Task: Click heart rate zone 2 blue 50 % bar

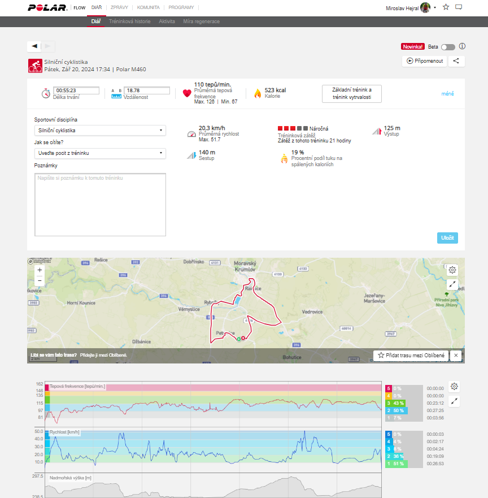Action: 396,410
